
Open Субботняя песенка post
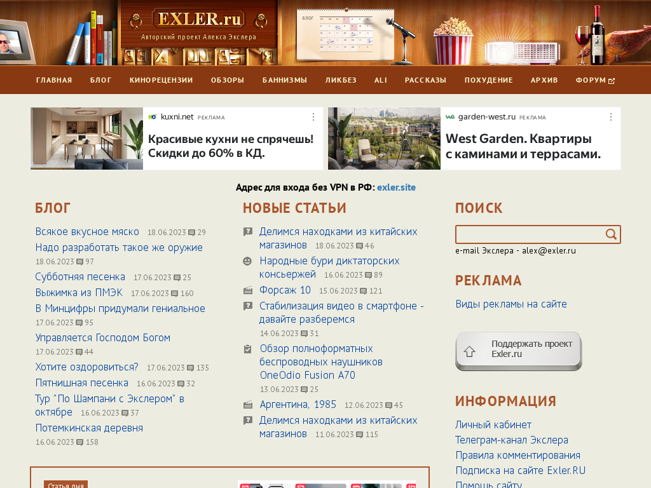80,277
